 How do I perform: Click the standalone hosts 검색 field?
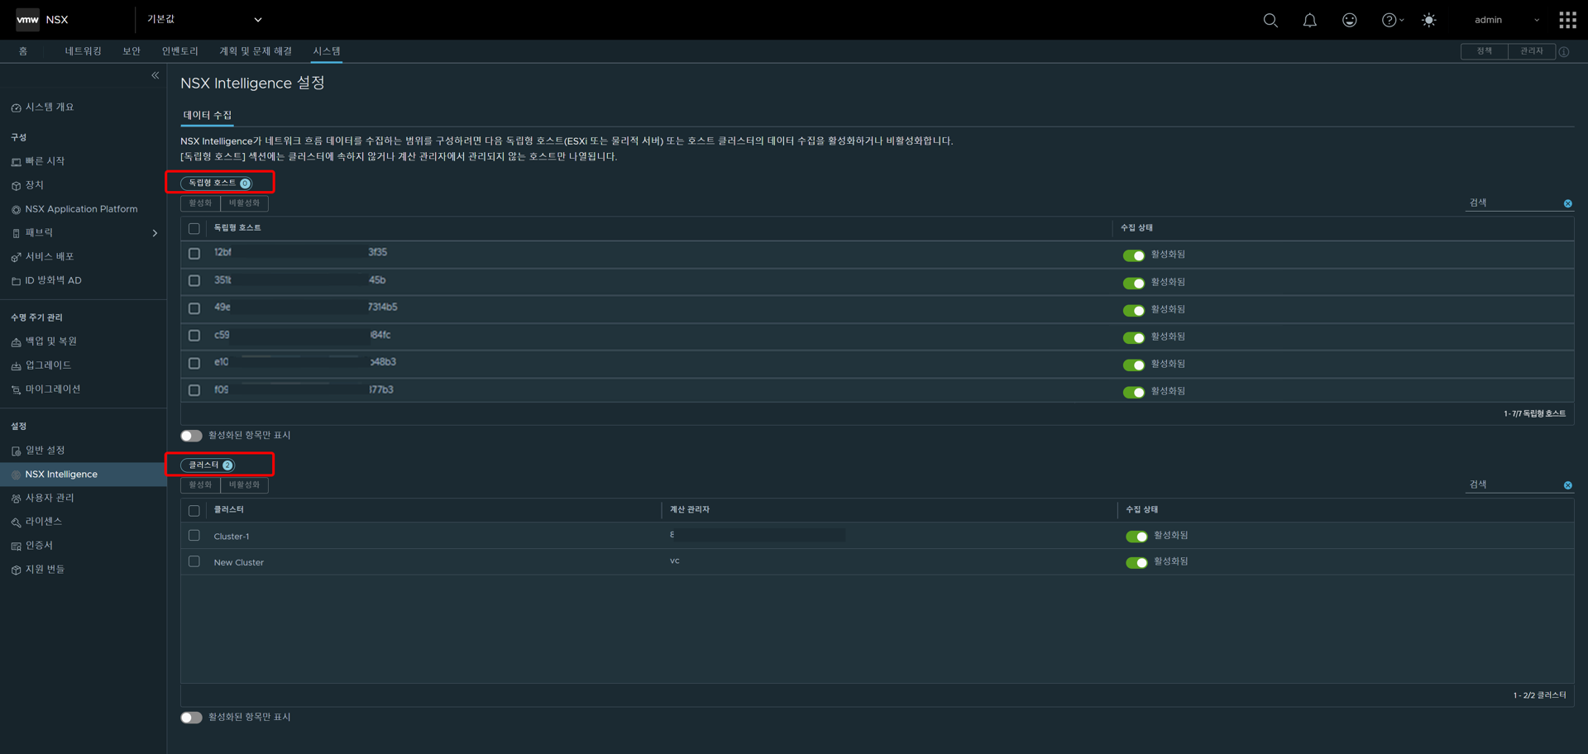(x=1514, y=203)
